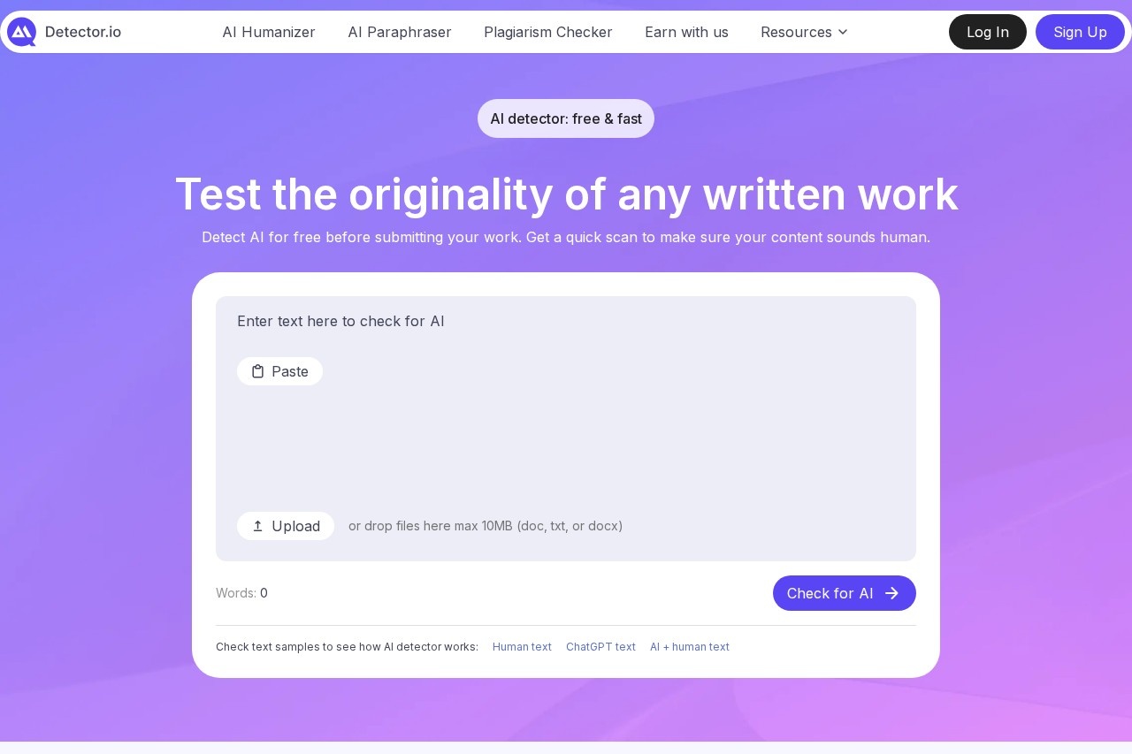Open the Earn with us page

tap(686, 32)
